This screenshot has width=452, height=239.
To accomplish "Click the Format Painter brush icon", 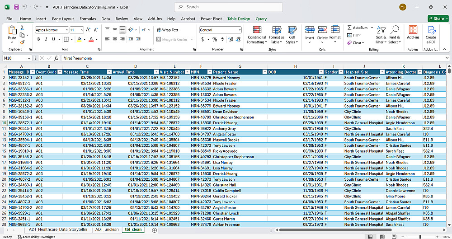I will coord(22,42).
